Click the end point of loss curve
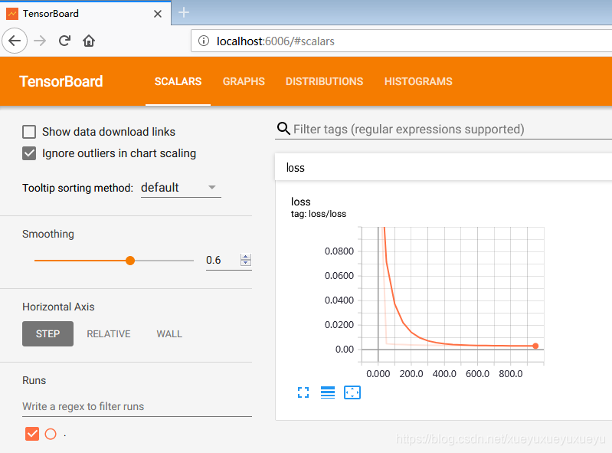612x453 pixels. pyautogui.click(x=535, y=346)
